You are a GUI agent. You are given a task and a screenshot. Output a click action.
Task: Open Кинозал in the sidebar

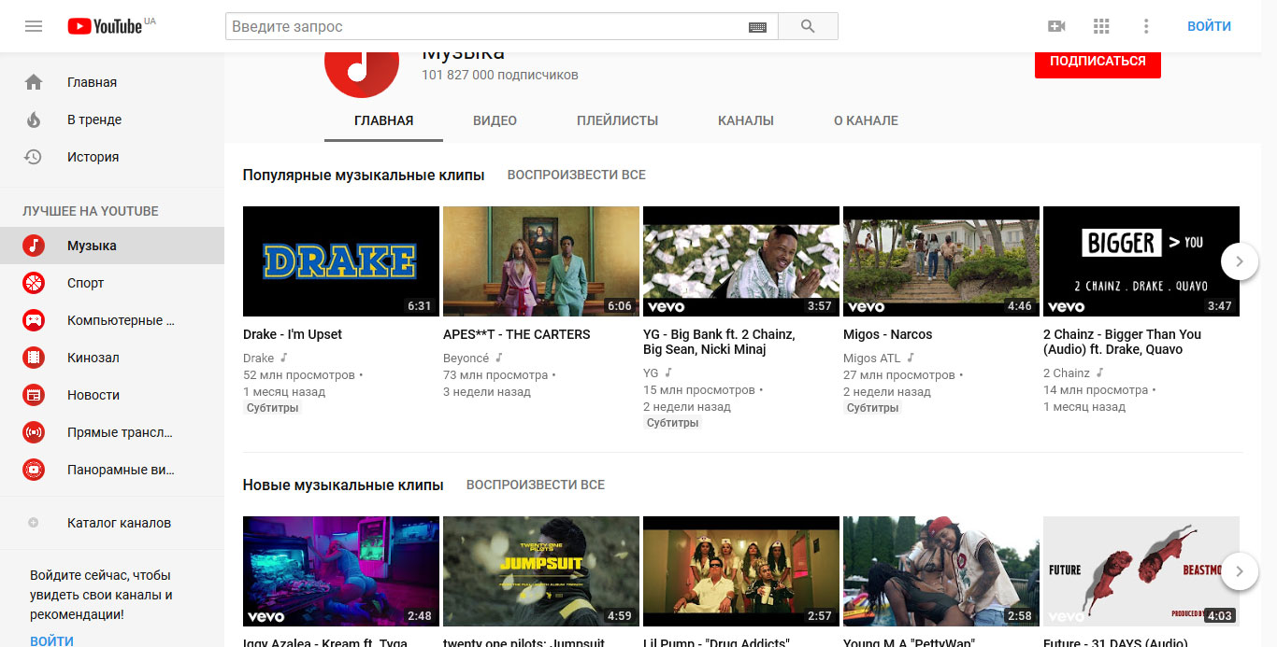click(112, 358)
